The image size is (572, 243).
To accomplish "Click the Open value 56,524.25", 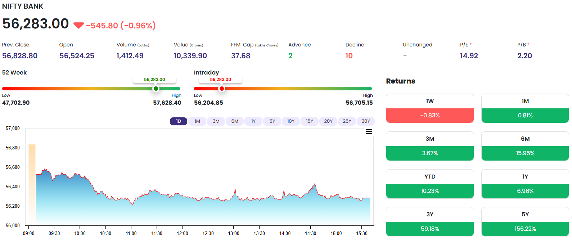I will pos(77,56).
